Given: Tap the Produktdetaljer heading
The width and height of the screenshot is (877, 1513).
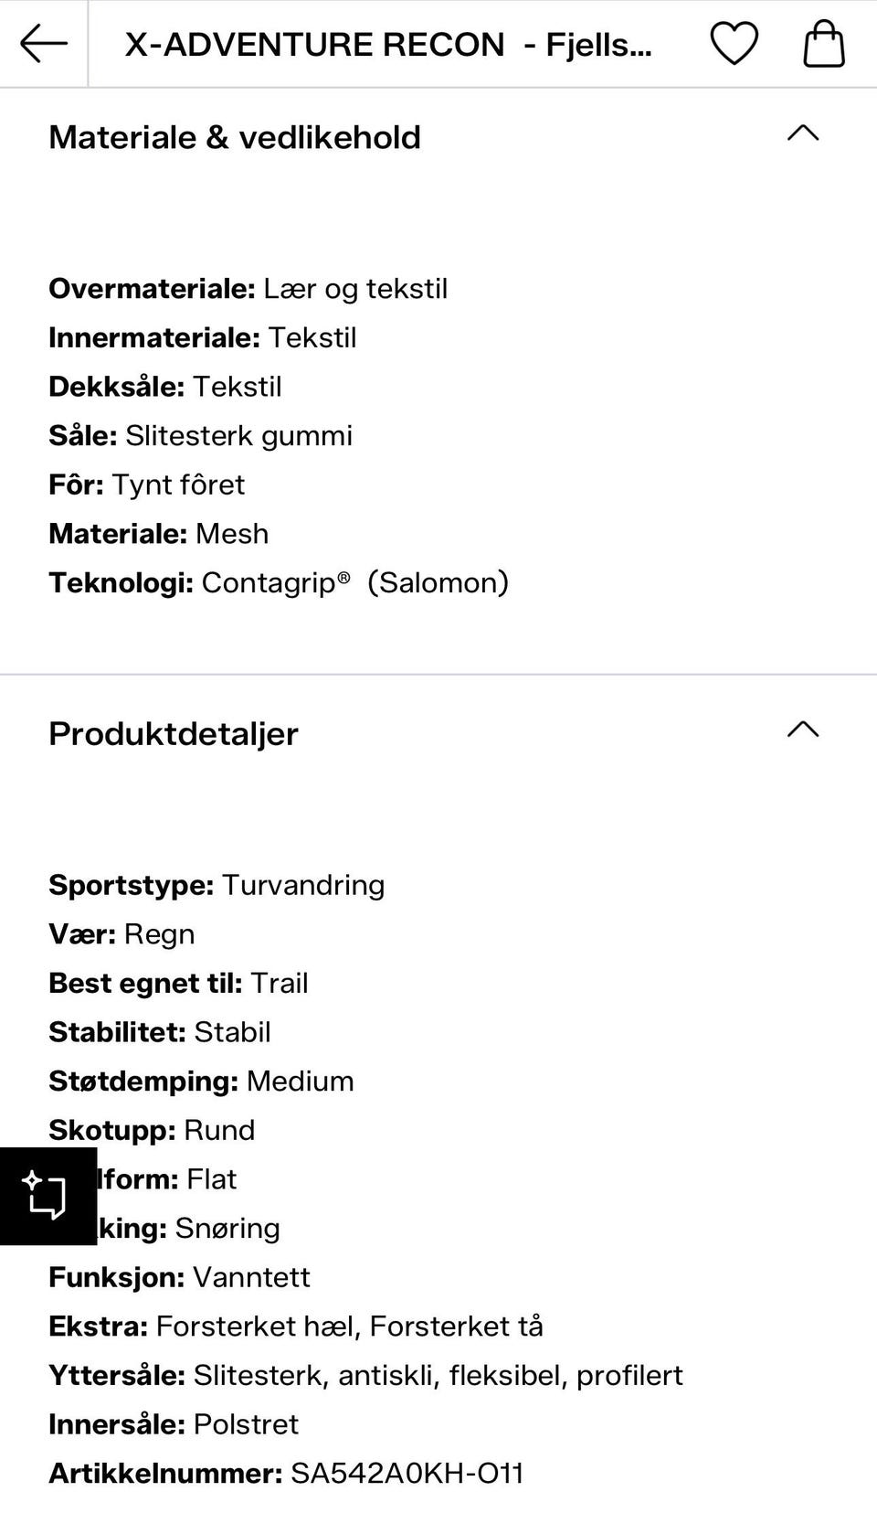Looking at the screenshot, I should coord(174,733).
